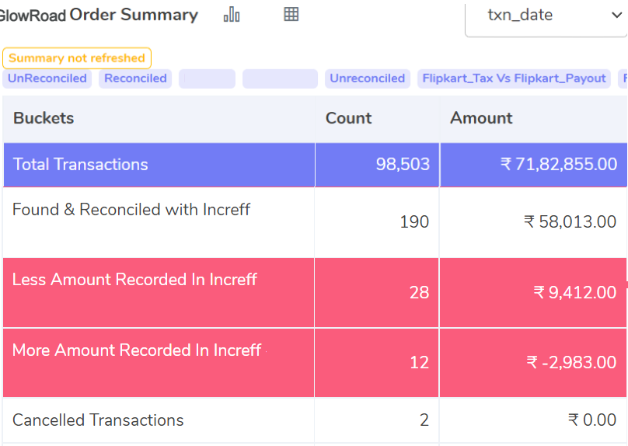Select the Unreconciled tag before Flipkart_Tax
Image resolution: width=628 pixels, height=446 pixels.
368,78
